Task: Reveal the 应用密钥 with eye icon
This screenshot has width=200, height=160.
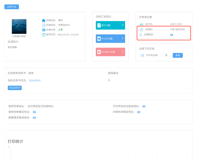Action: (x=171, y=35)
